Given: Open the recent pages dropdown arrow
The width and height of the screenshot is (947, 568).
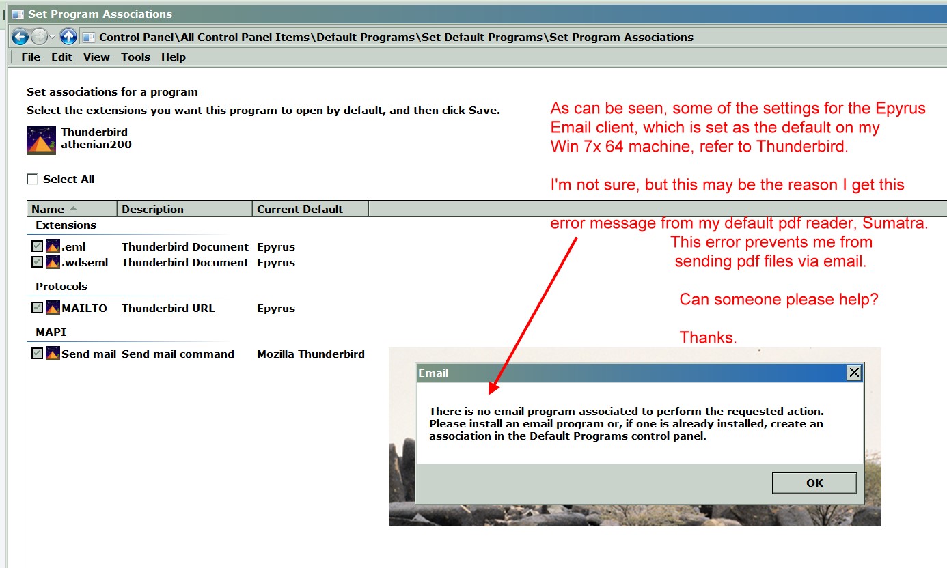Looking at the screenshot, I should [53, 37].
